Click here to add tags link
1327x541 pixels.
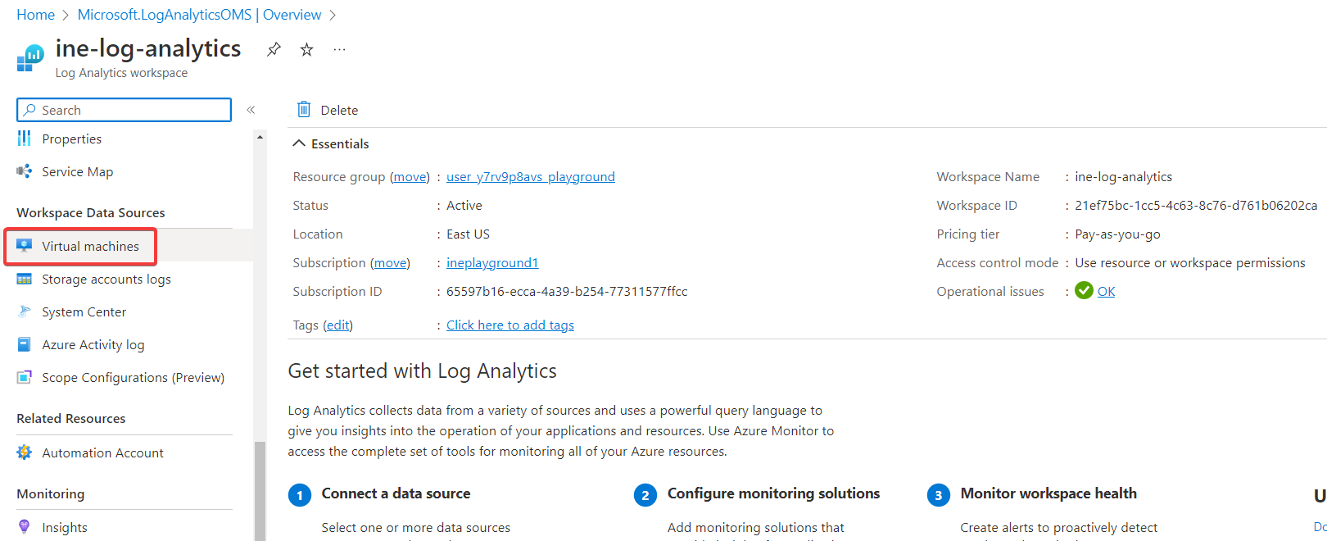point(510,325)
